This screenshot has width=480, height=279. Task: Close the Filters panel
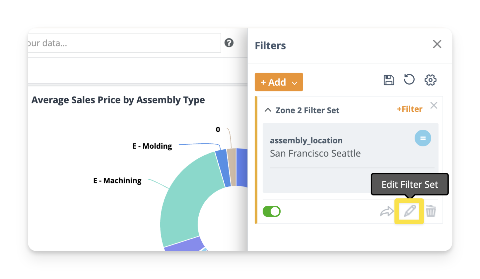pos(437,44)
